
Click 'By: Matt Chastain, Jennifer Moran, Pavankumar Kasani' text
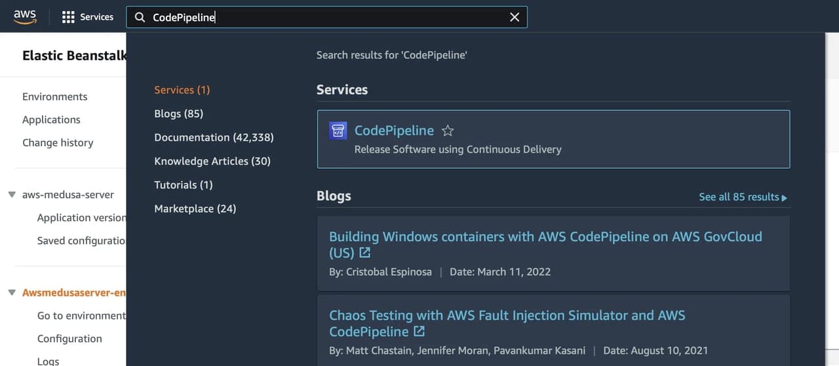coord(457,350)
